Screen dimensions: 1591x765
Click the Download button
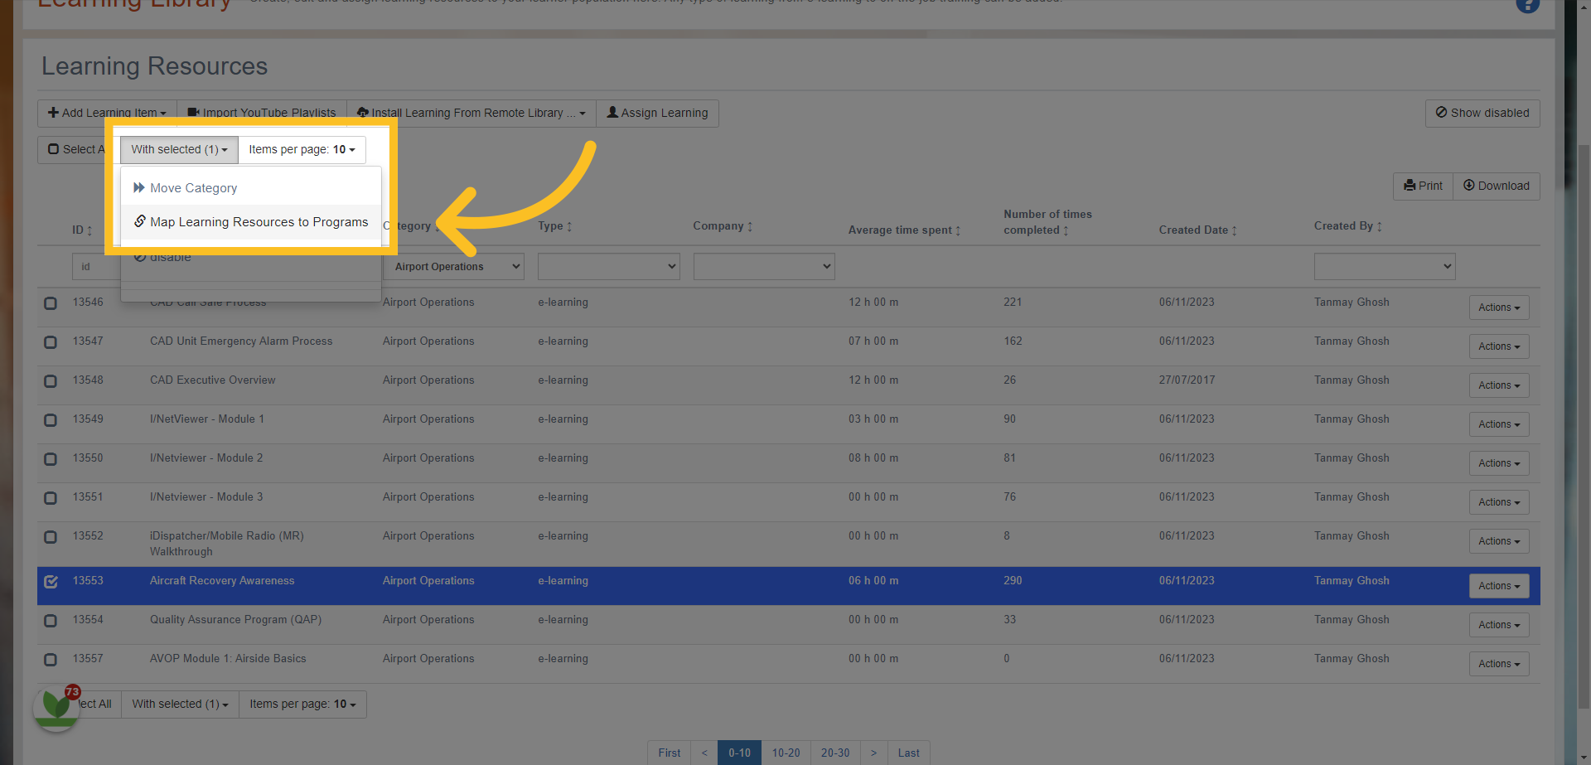click(1497, 186)
